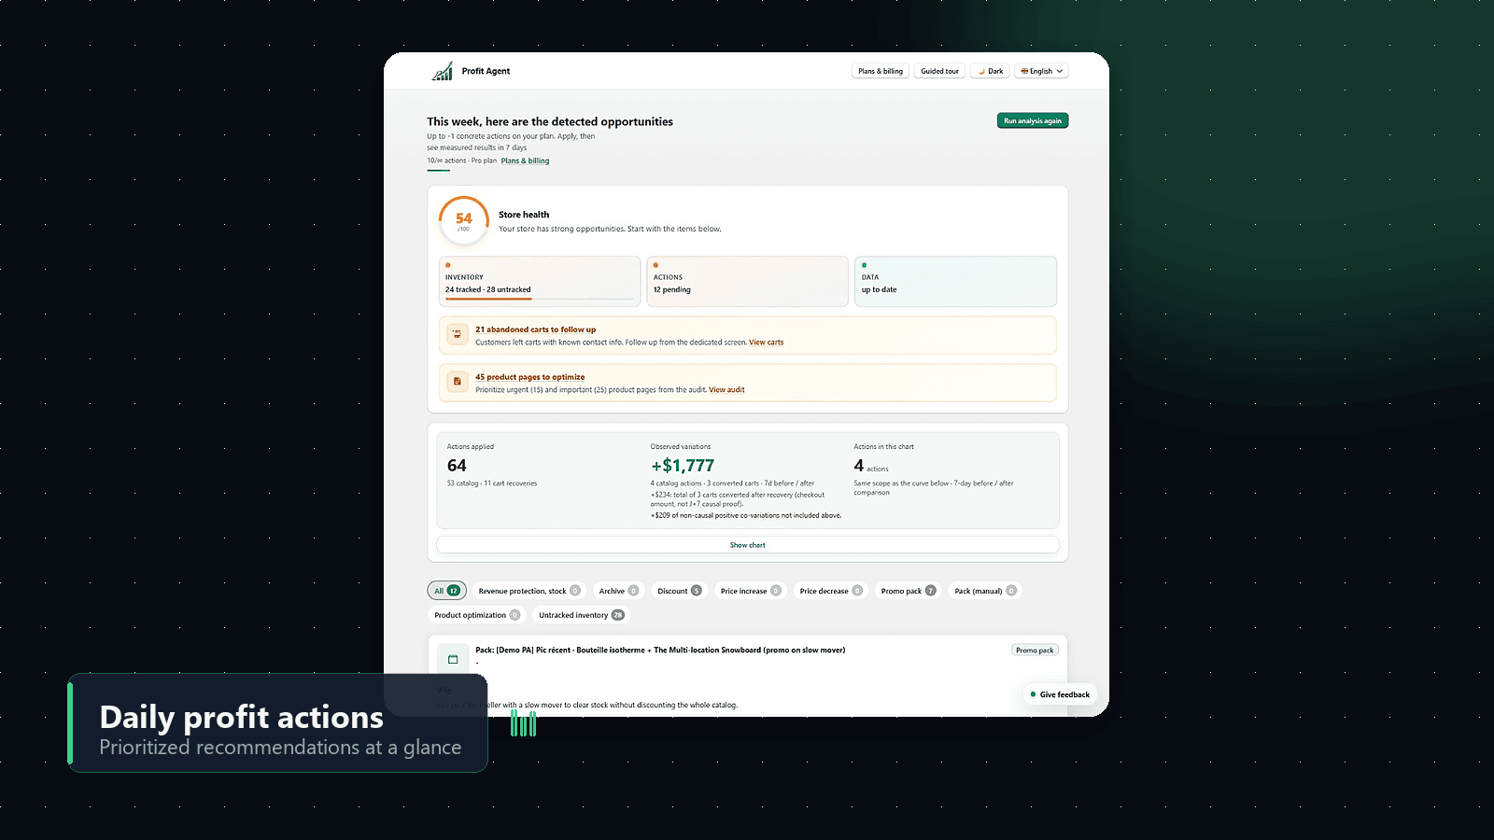Screen dimensions: 1494x840
Task: Toggle Dark mode
Action: tap(990, 71)
